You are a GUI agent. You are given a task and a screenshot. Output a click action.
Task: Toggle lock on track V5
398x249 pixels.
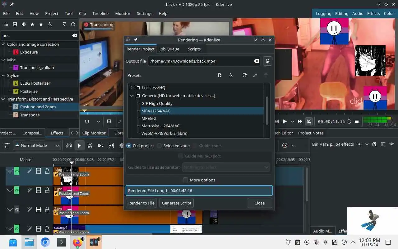[x=47, y=171]
